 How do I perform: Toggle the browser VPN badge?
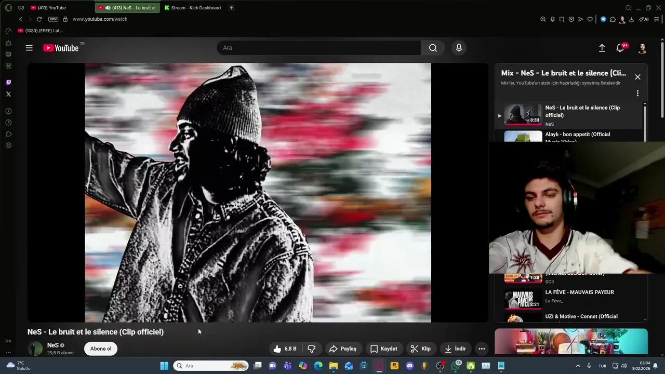(x=53, y=19)
